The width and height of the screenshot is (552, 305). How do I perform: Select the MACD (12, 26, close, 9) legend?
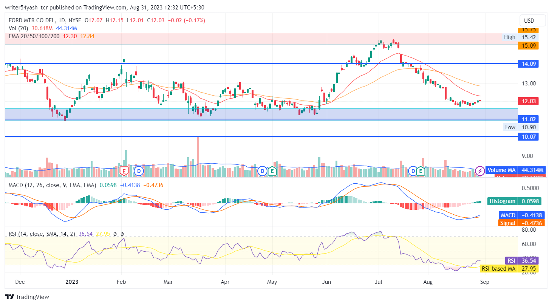[x=52, y=185]
